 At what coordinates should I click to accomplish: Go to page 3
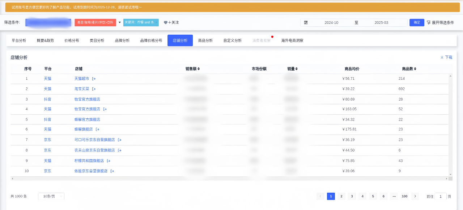(x=352, y=196)
